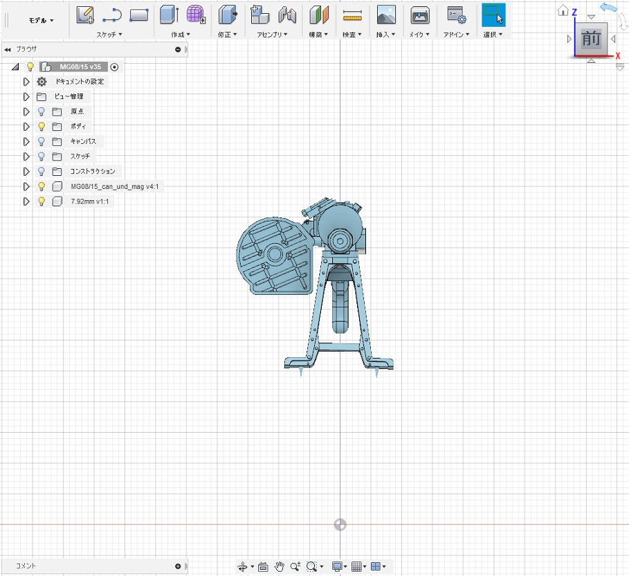
Task: Select the Pan hand tool
Action: pos(280,566)
